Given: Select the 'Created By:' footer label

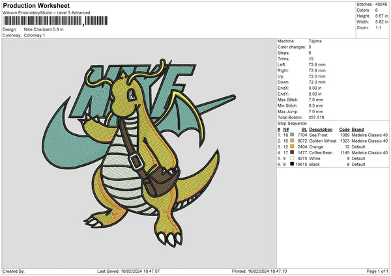Looking at the screenshot, I should tap(14, 271).
